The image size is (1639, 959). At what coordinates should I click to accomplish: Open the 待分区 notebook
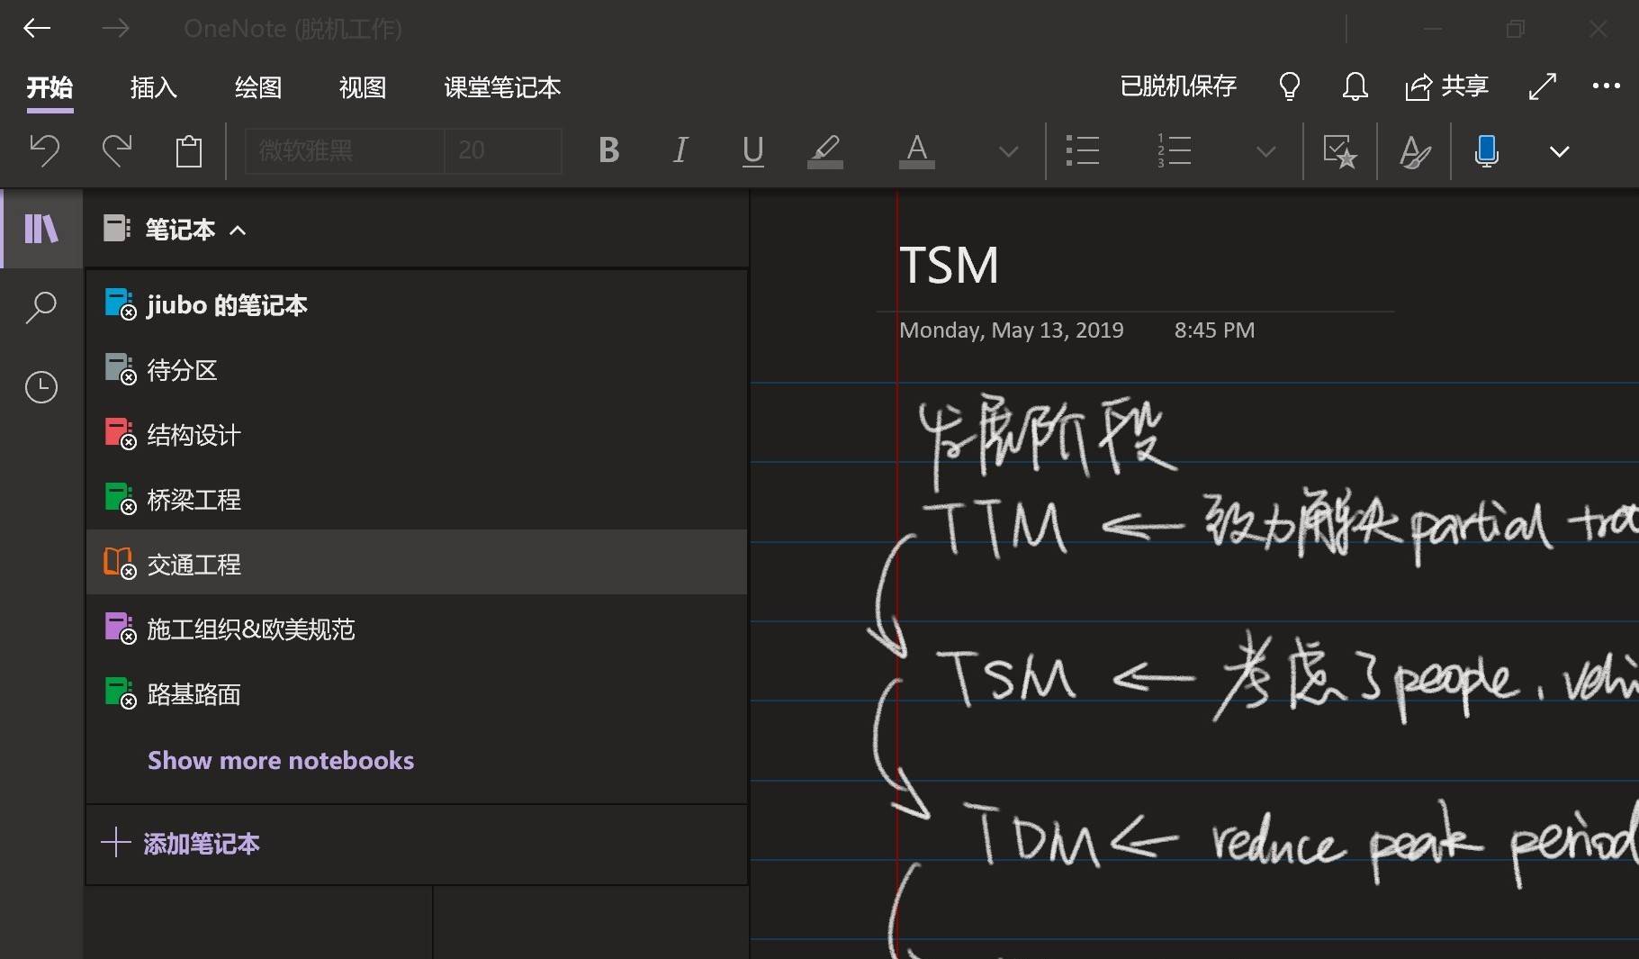pos(417,370)
